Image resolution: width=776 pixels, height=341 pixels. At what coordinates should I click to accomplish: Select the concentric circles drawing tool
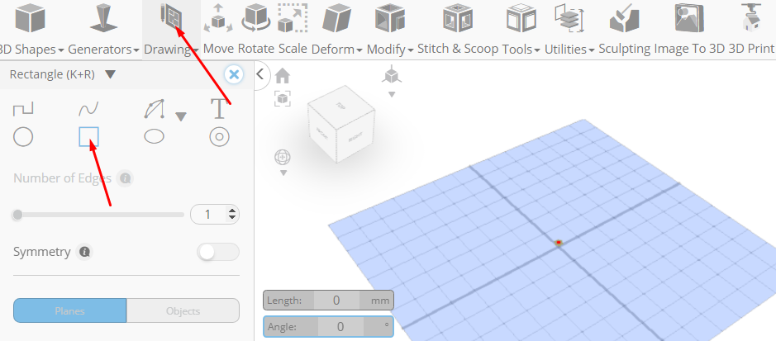pos(219,137)
